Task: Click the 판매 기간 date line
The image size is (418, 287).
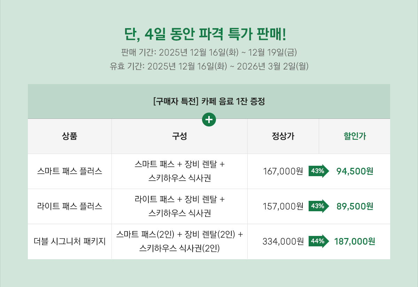Action: tap(209, 53)
